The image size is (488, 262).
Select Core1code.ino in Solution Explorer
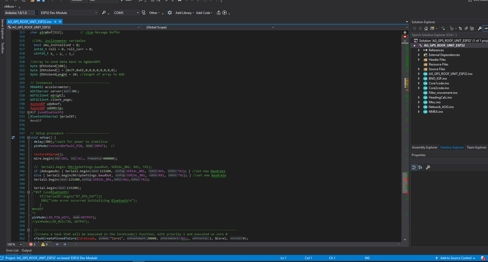(439, 83)
